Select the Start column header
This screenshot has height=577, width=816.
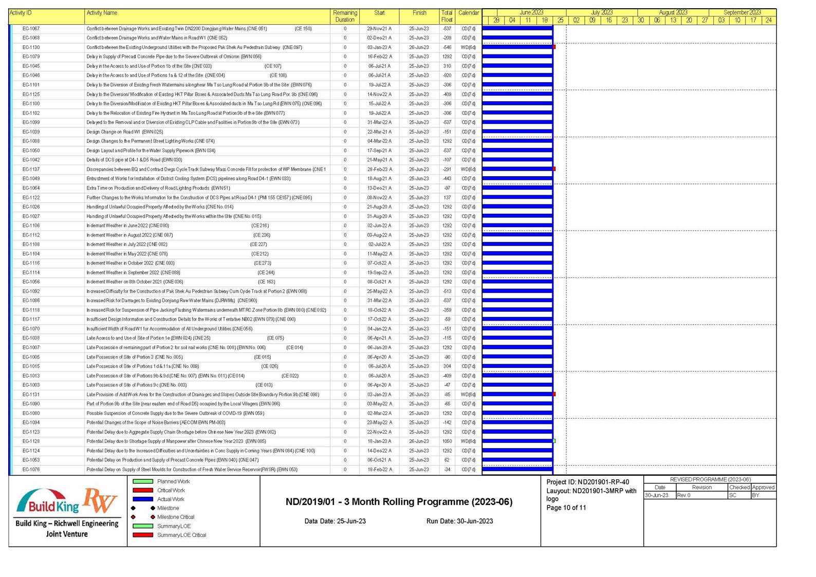[x=379, y=16]
